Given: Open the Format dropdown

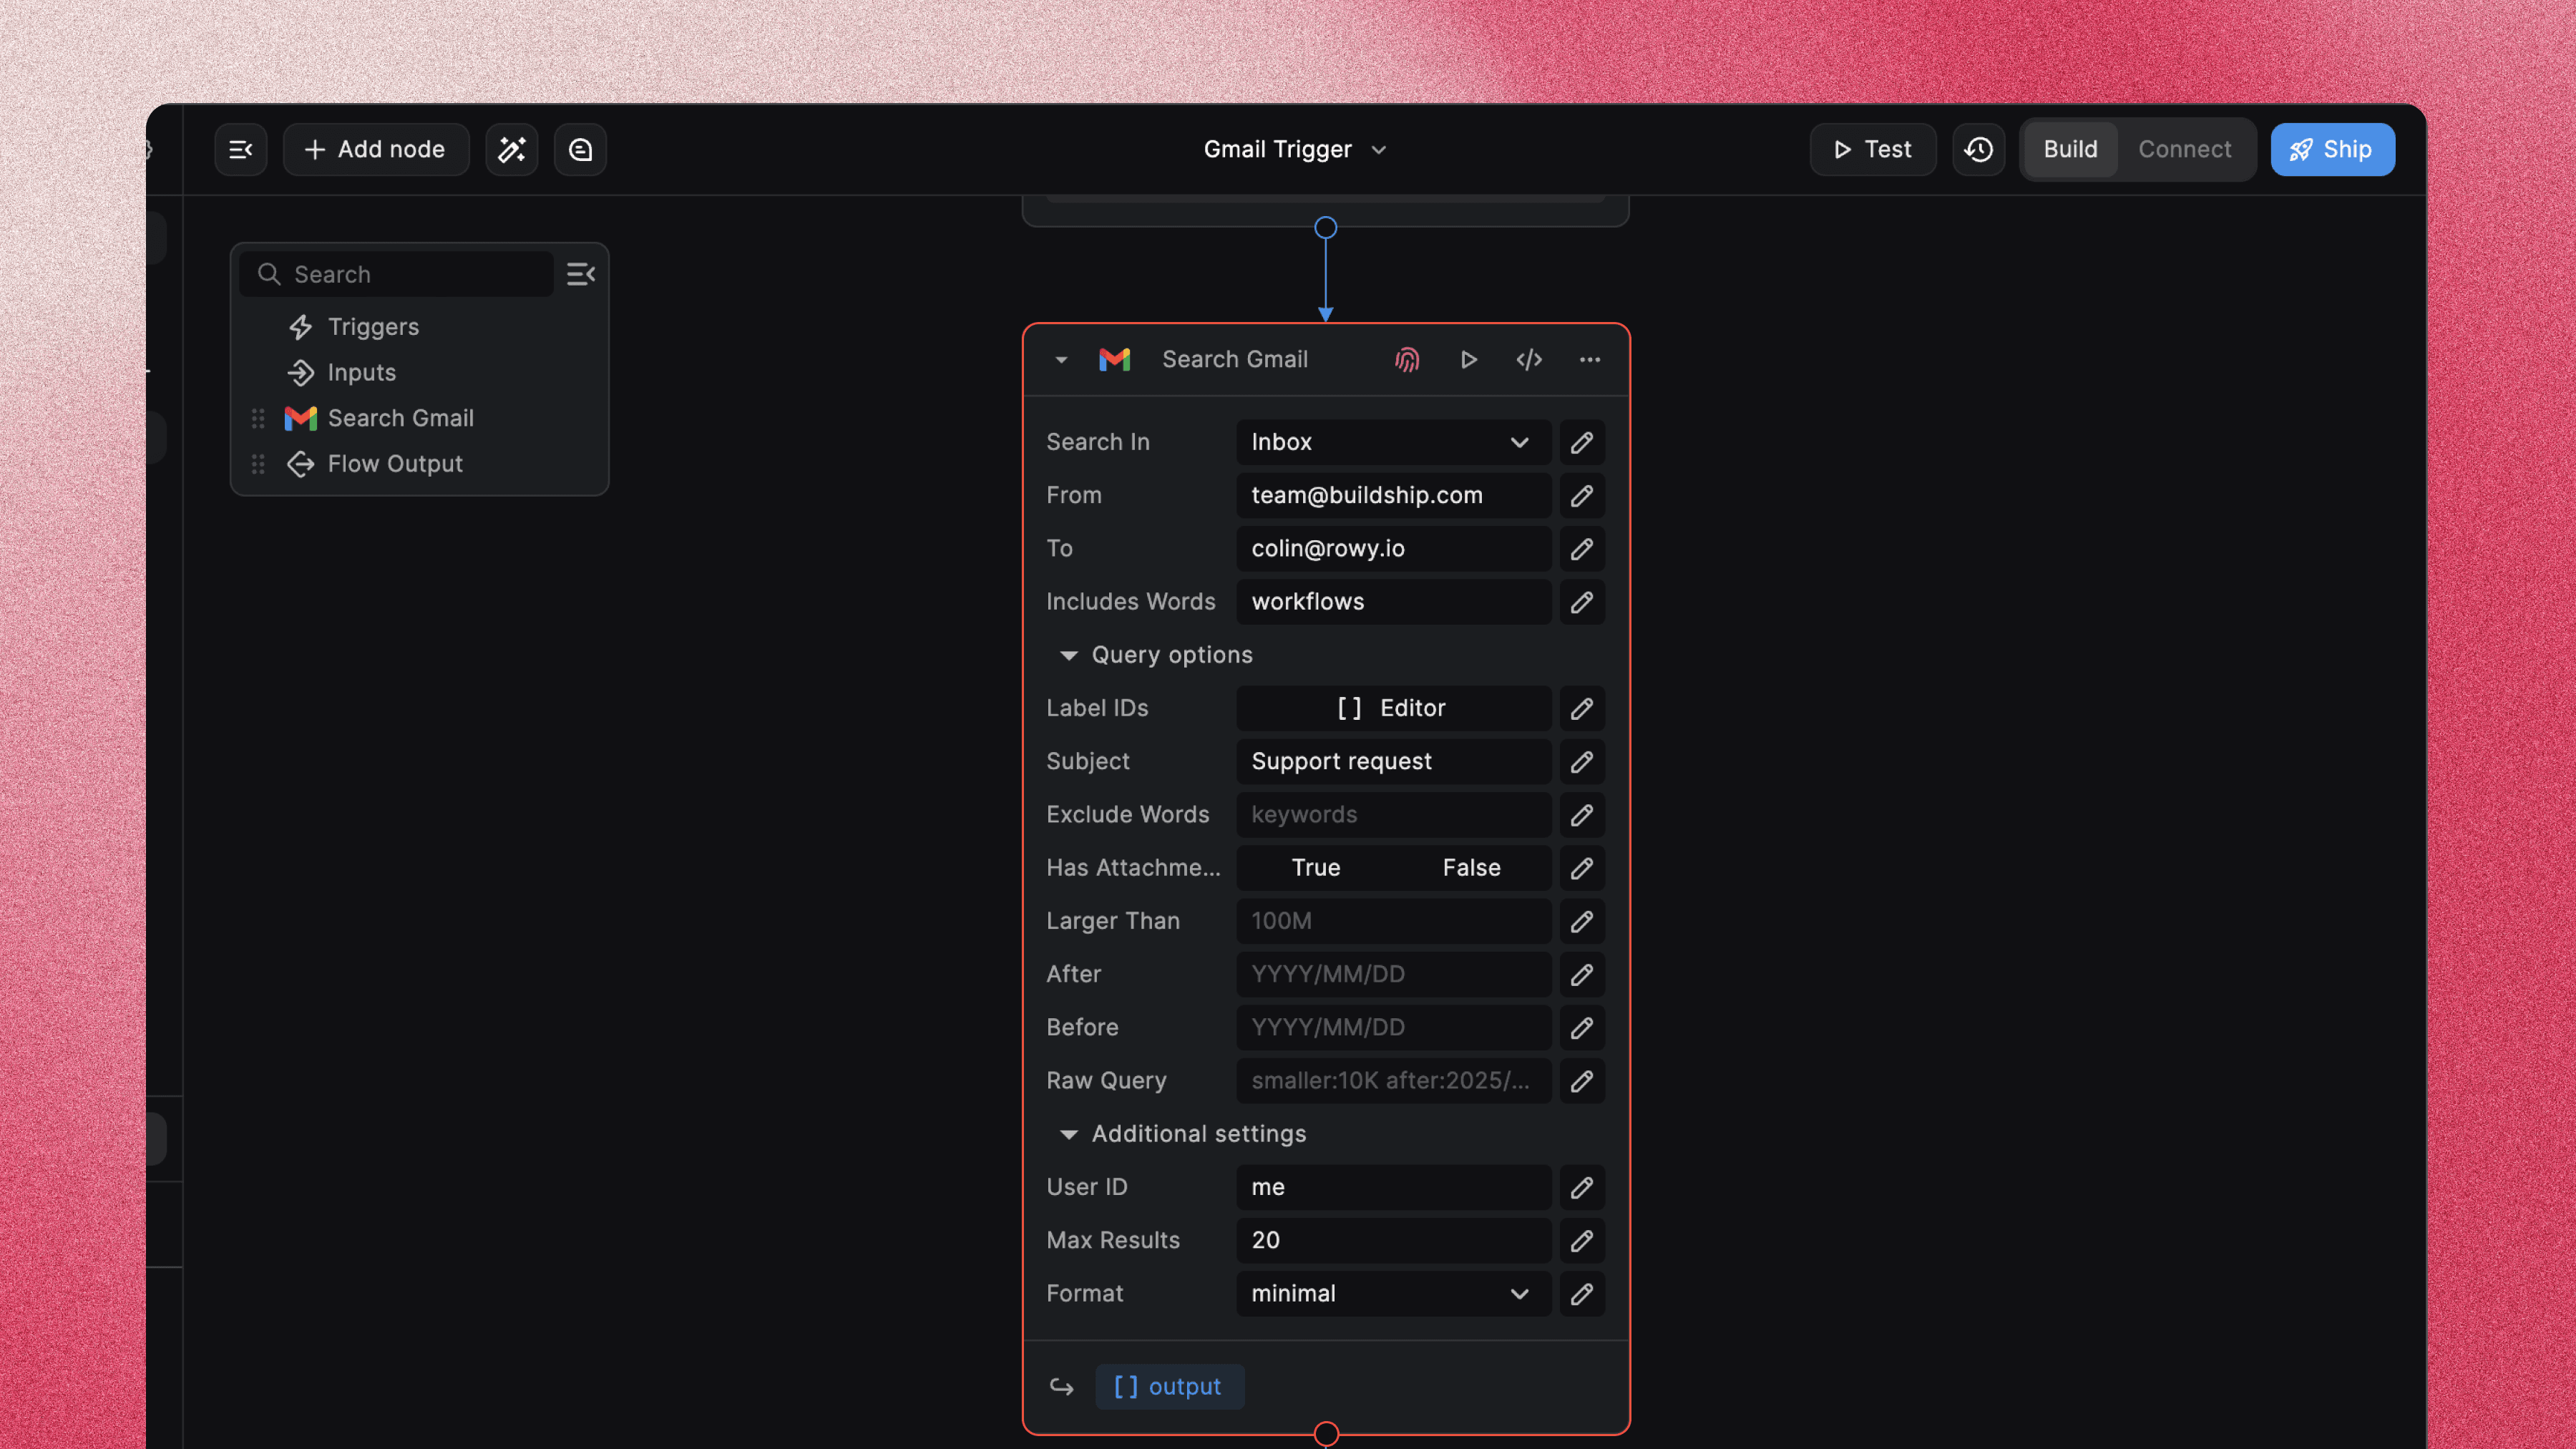Looking at the screenshot, I should 1393,1294.
